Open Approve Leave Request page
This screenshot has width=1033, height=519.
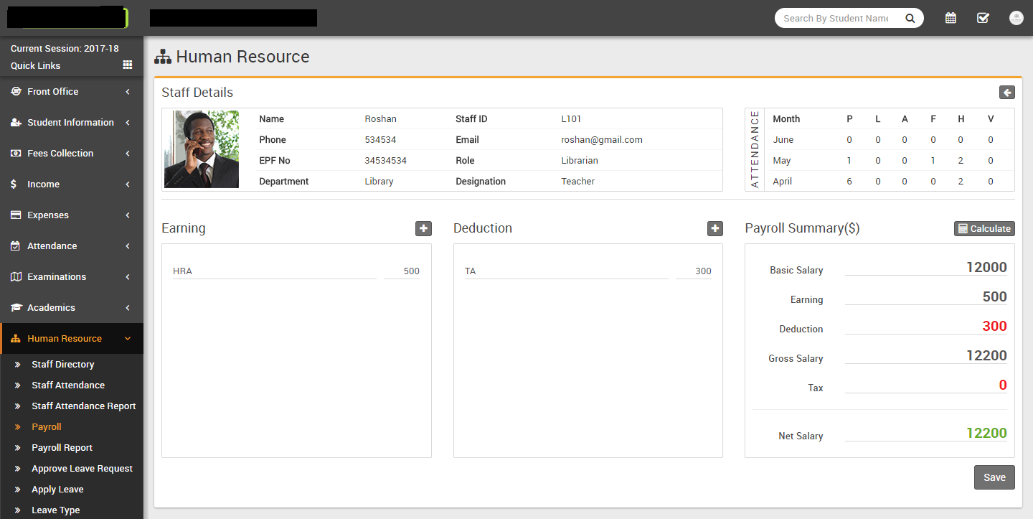pos(82,469)
